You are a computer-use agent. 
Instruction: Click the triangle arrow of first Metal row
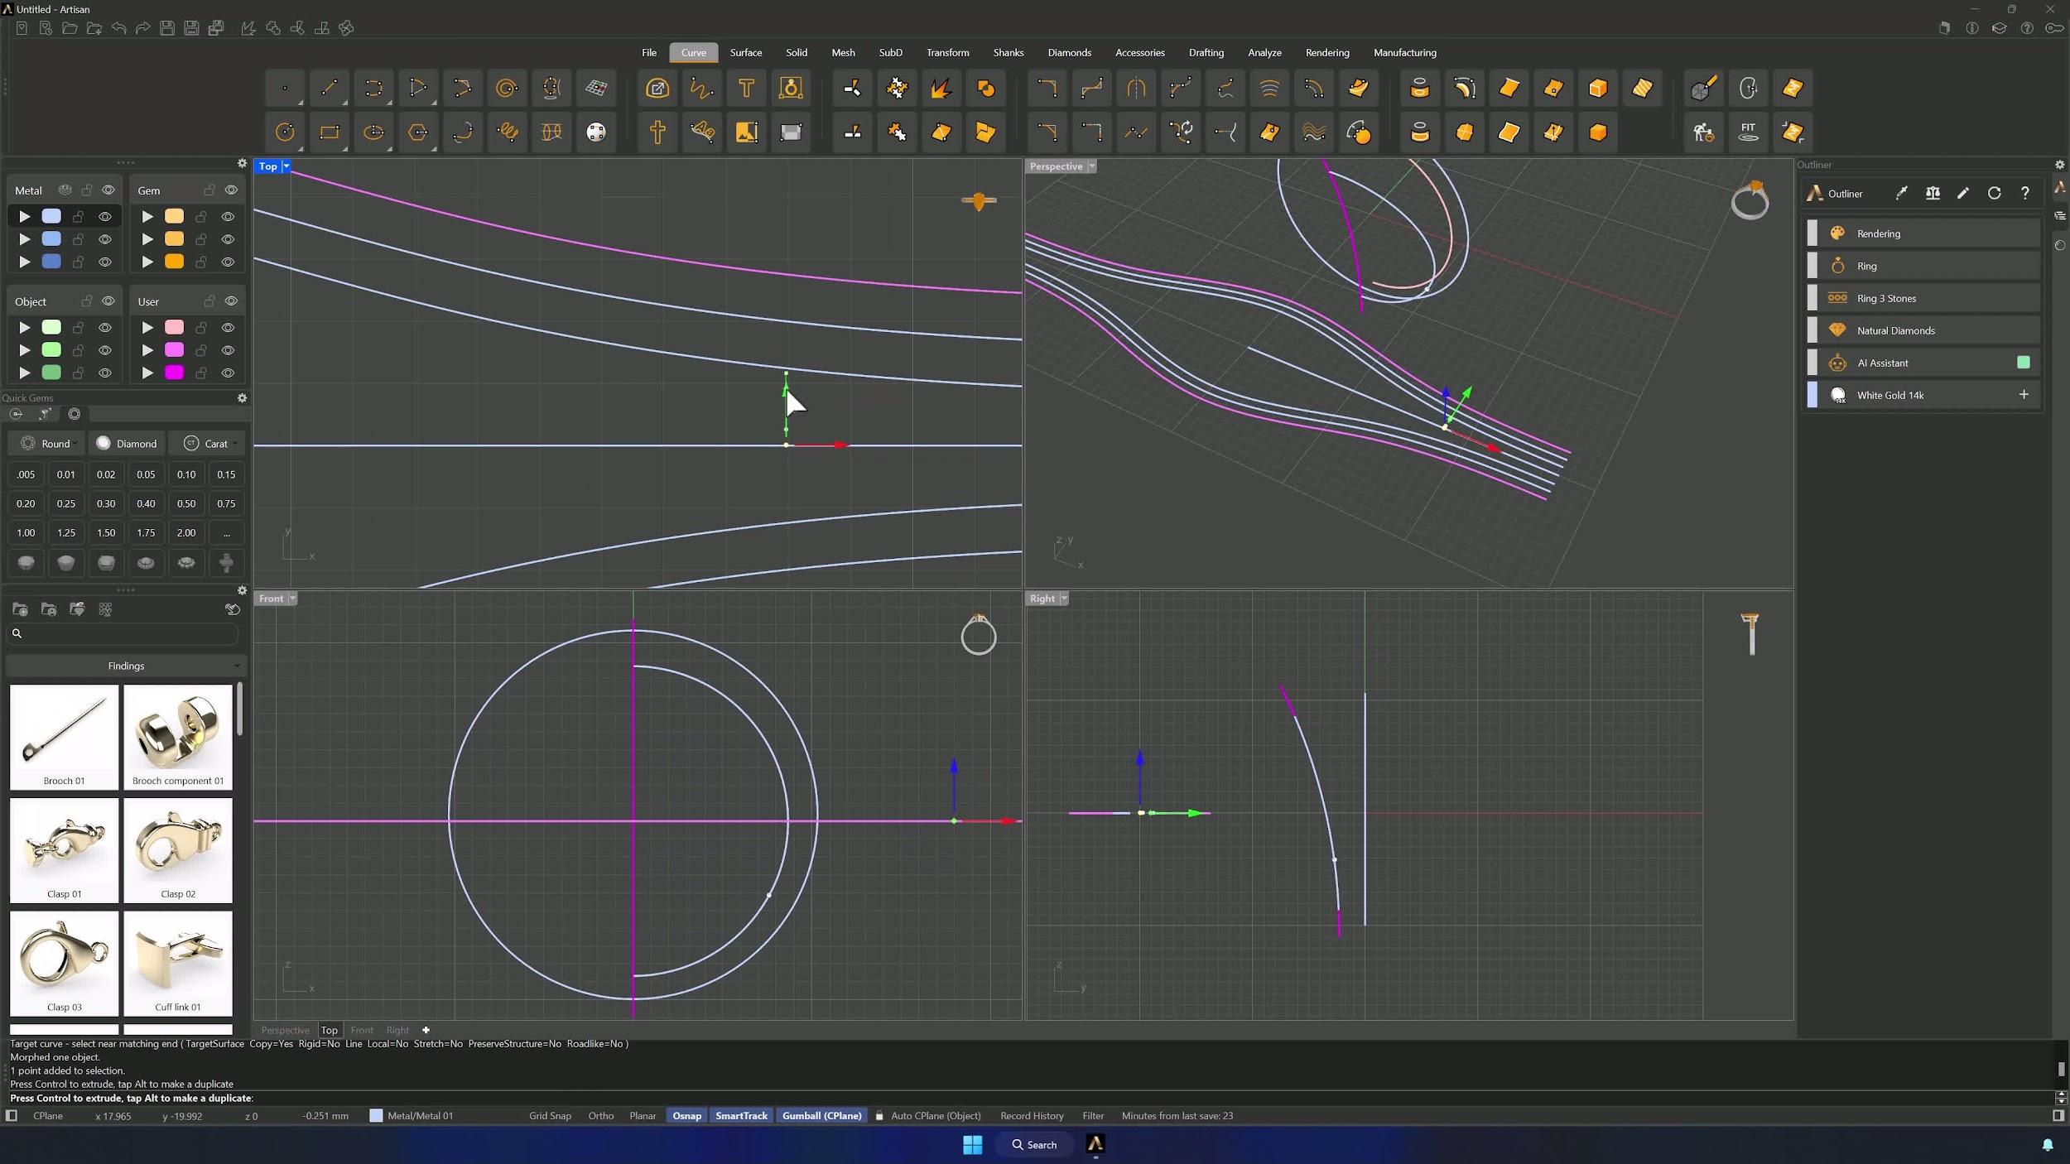point(25,216)
